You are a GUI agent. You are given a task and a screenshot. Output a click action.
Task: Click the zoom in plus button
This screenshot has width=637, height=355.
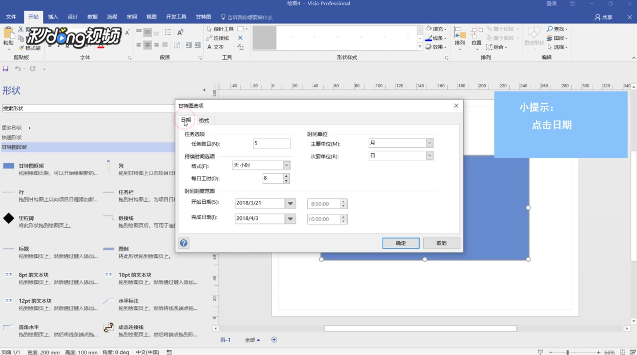pyautogui.click(x=599, y=352)
